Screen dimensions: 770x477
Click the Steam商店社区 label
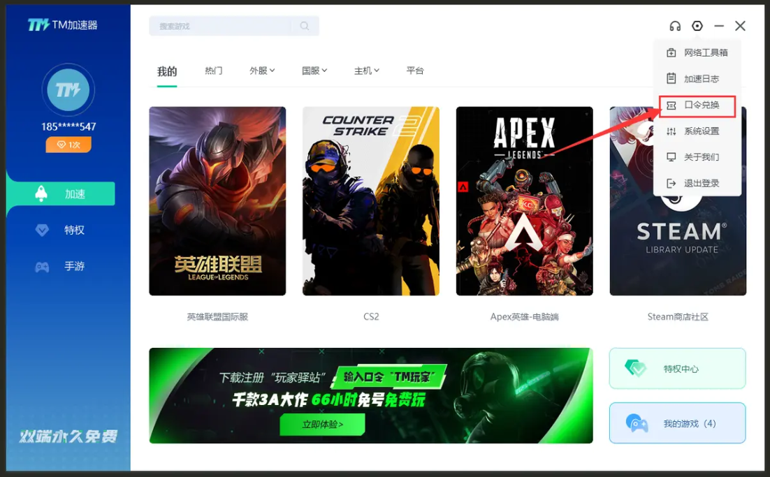tap(678, 317)
